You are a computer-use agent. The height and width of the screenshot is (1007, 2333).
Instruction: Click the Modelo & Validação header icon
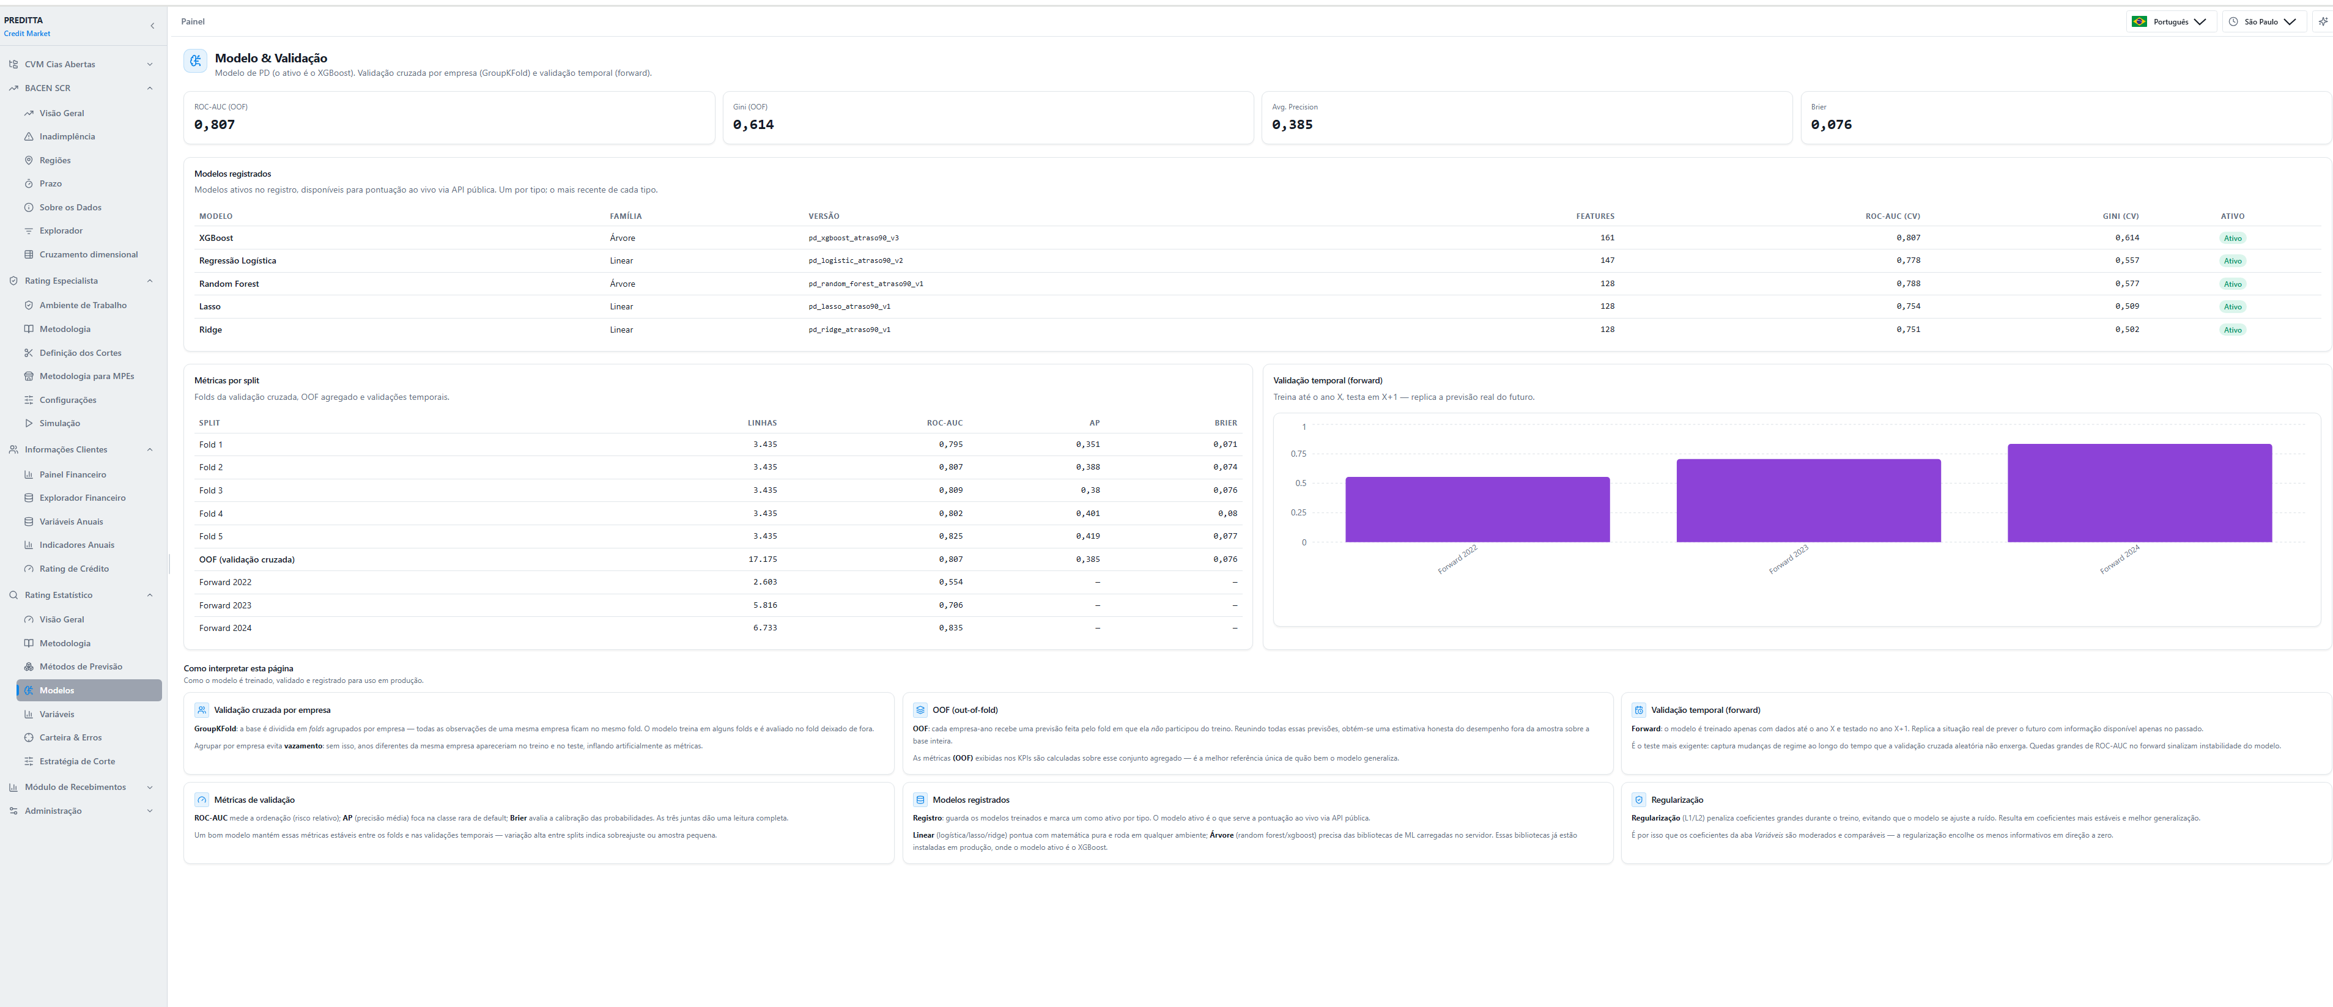coord(196,61)
